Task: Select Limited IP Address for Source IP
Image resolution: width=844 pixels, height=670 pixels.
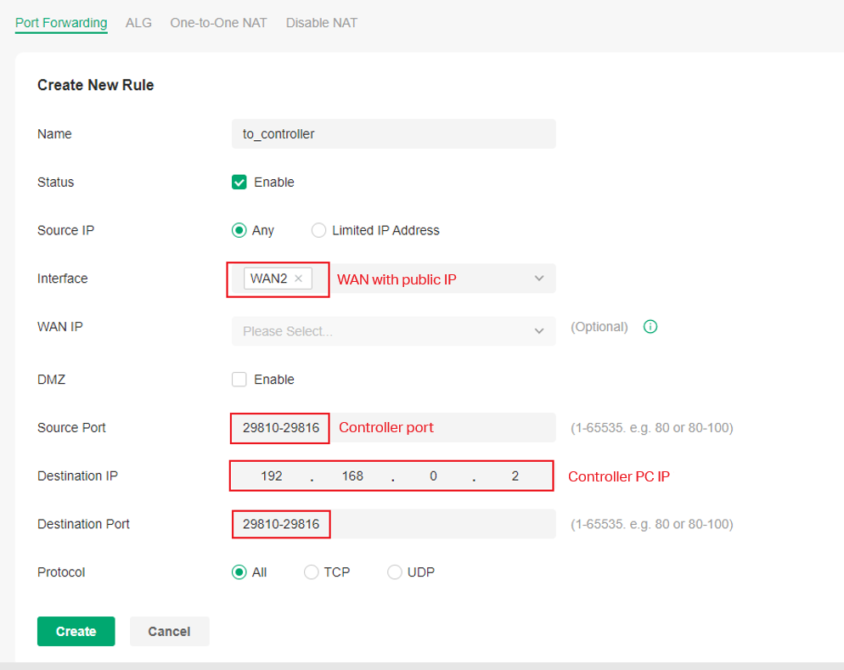Action: click(x=318, y=230)
